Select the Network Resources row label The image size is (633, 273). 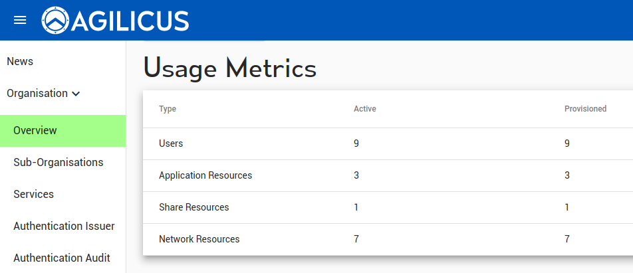199,239
